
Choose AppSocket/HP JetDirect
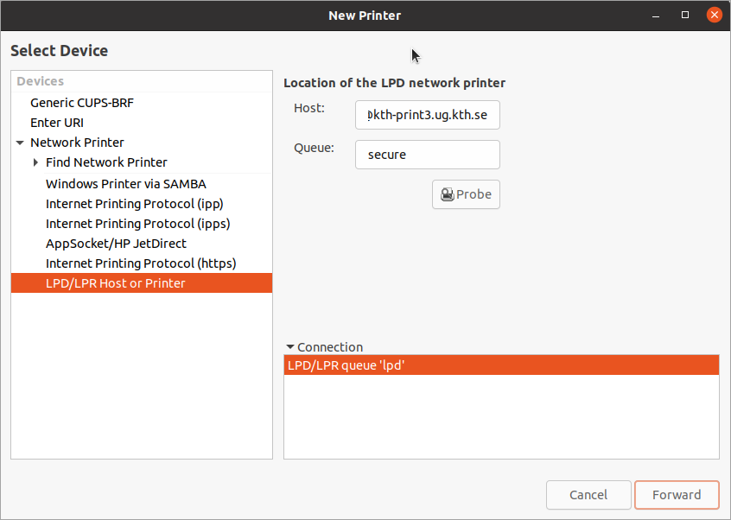116,244
